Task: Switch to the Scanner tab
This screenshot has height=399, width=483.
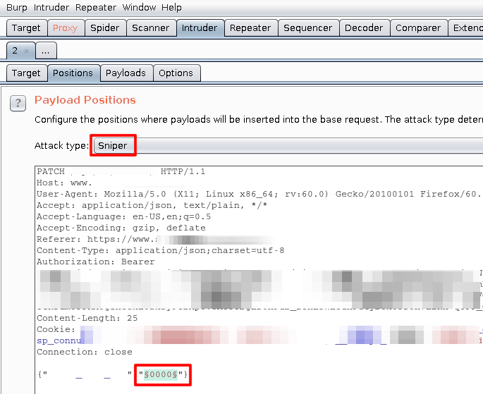Action: 150,28
